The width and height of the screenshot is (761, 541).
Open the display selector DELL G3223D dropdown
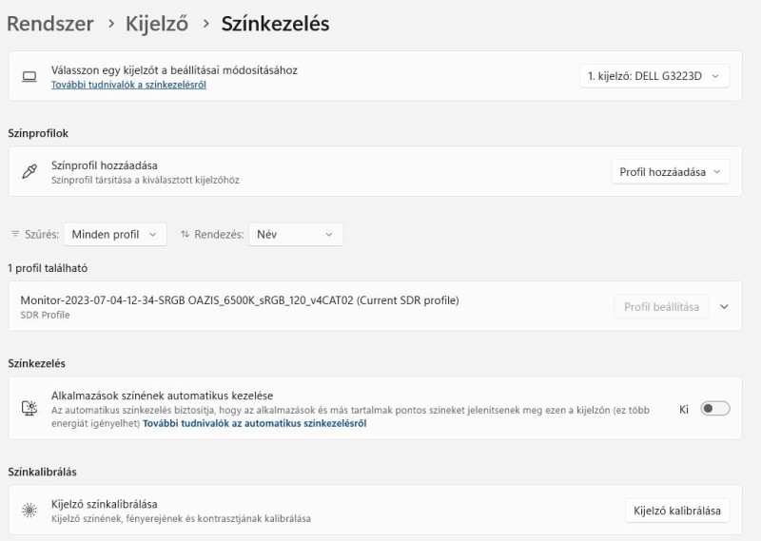tap(654, 75)
